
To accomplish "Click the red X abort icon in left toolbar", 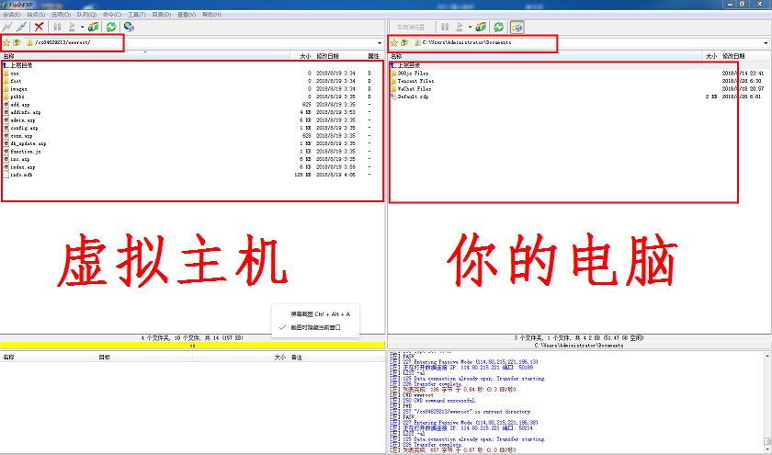I will [x=39, y=28].
